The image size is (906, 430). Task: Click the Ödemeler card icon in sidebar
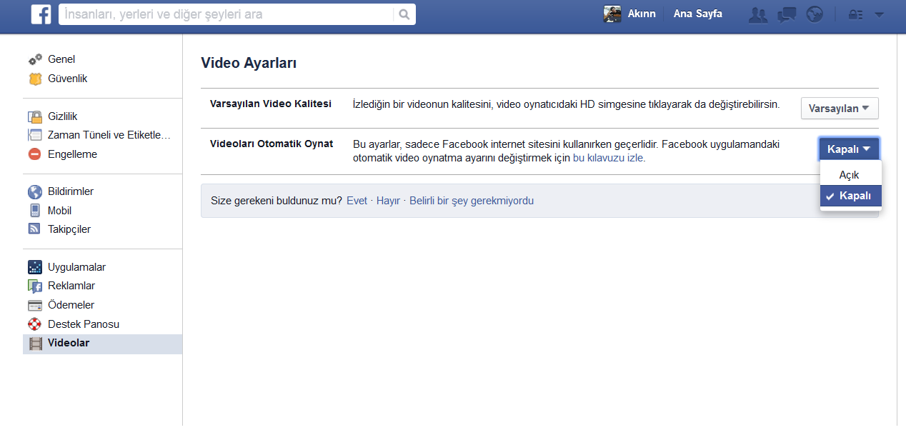tap(35, 305)
